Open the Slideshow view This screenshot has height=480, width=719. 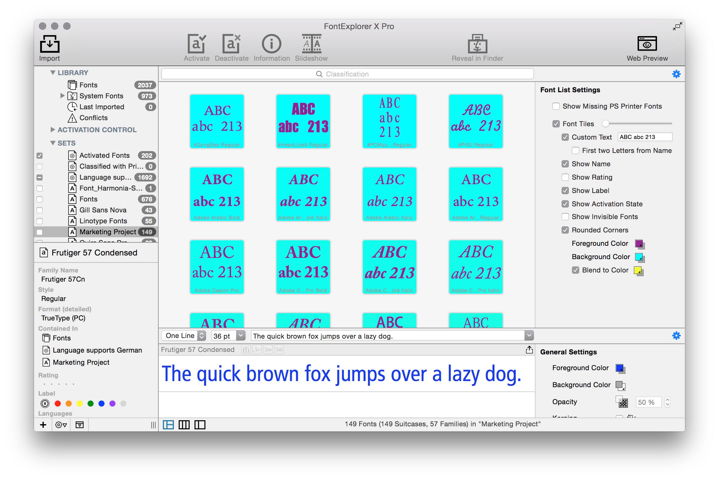tap(311, 44)
